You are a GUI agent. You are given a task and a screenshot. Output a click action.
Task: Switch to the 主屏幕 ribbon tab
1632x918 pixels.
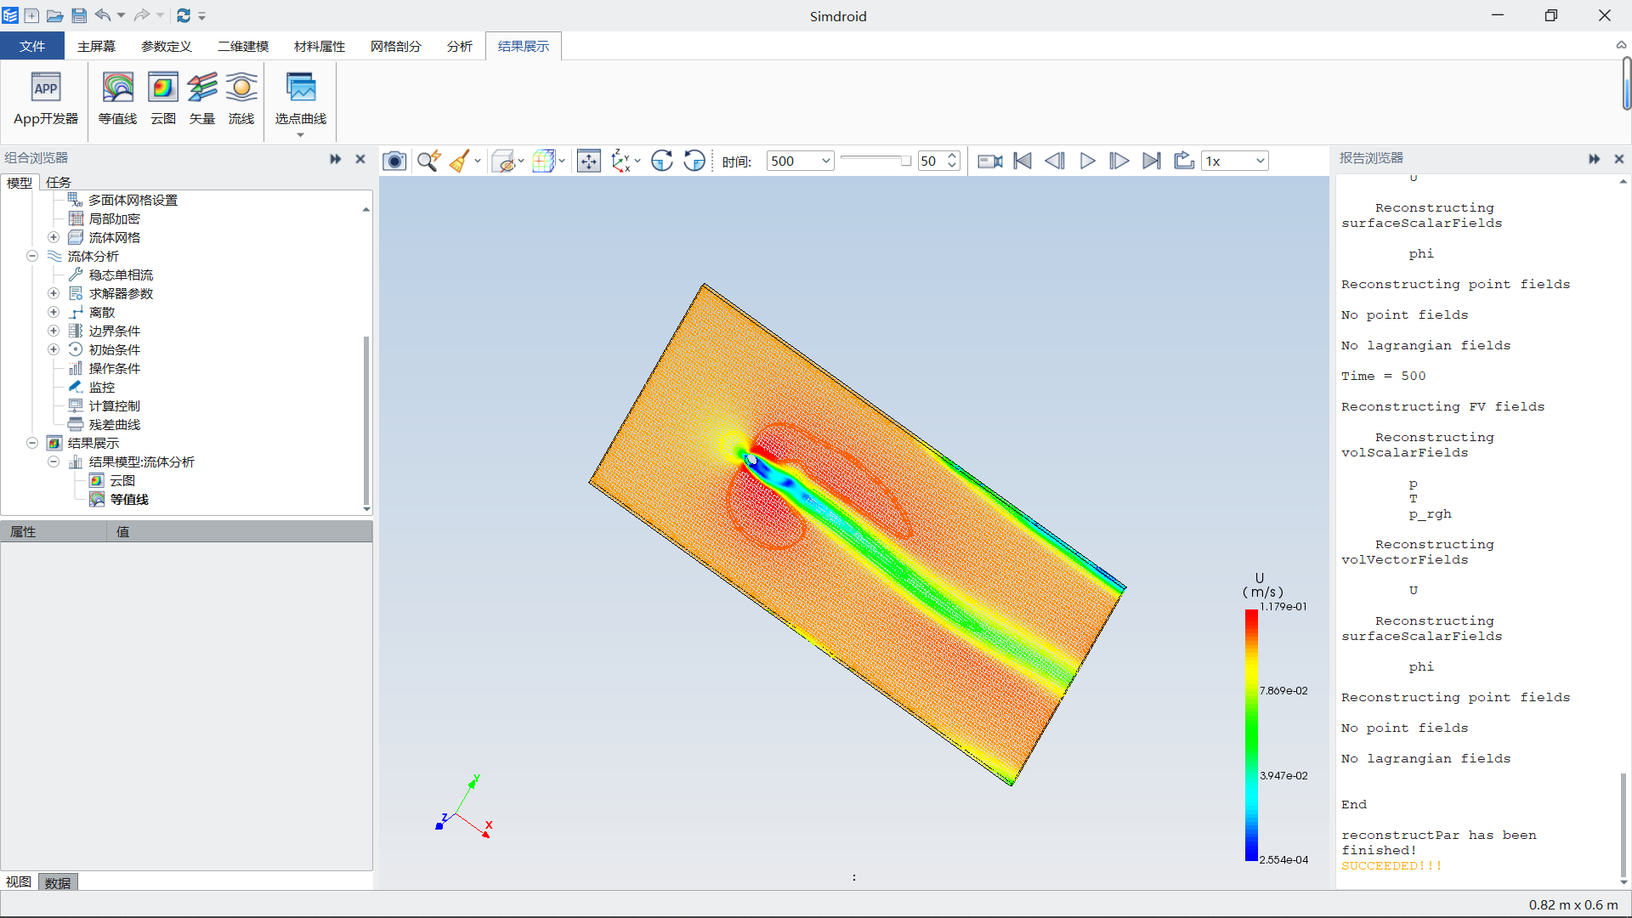click(x=96, y=46)
